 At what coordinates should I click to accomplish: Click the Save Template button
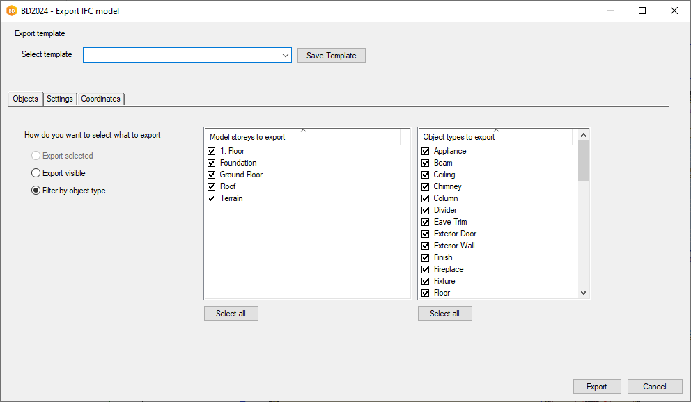(x=331, y=55)
